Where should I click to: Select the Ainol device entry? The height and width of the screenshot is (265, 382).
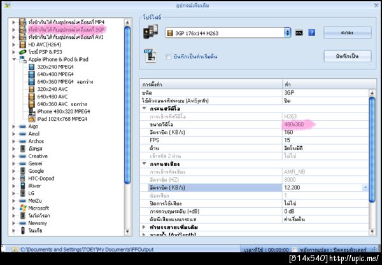[34, 133]
